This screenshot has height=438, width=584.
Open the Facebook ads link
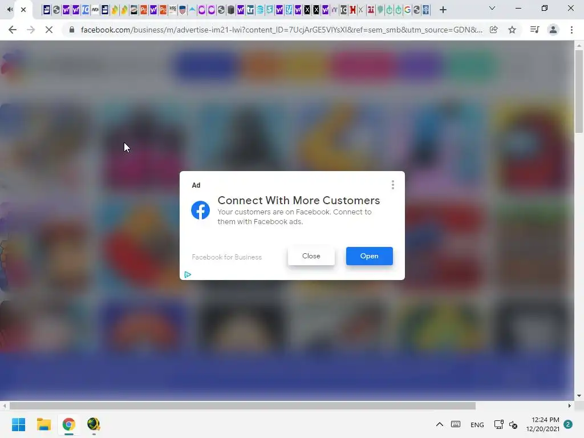click(369, 256)
